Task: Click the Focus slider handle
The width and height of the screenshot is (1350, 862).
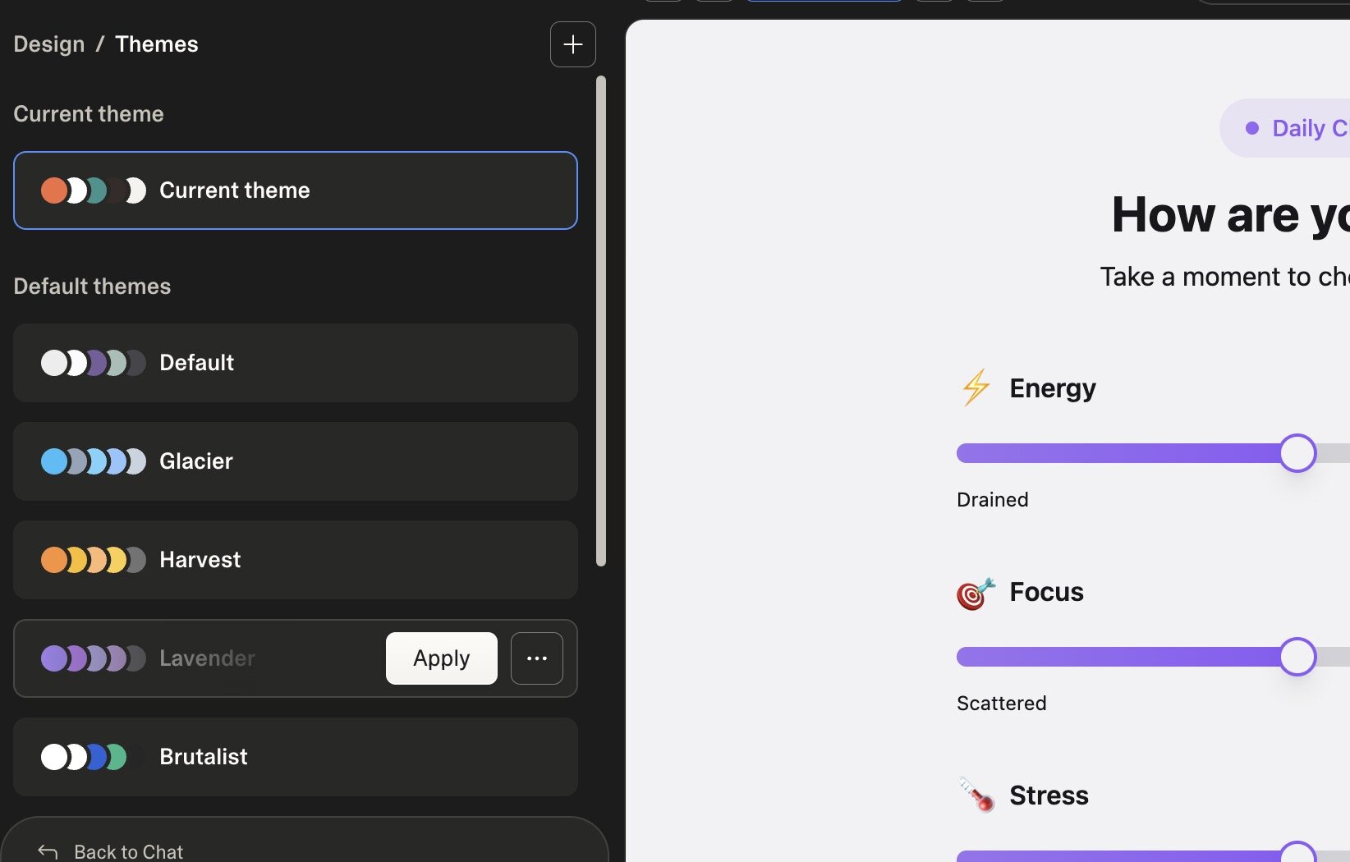Action: 1297,657
